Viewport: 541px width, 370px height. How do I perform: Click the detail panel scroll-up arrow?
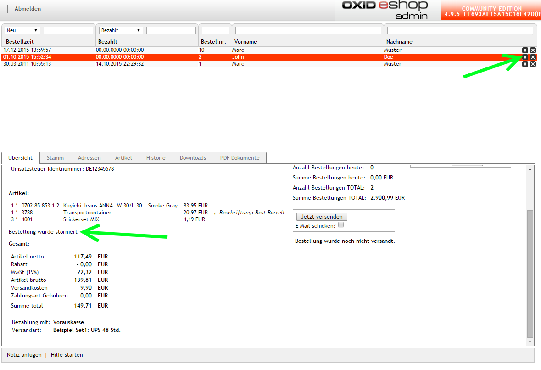click(x=530, y=169)
